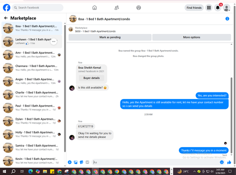
Task: Click weather widget showing 24°C
Action: click(183, 171)
